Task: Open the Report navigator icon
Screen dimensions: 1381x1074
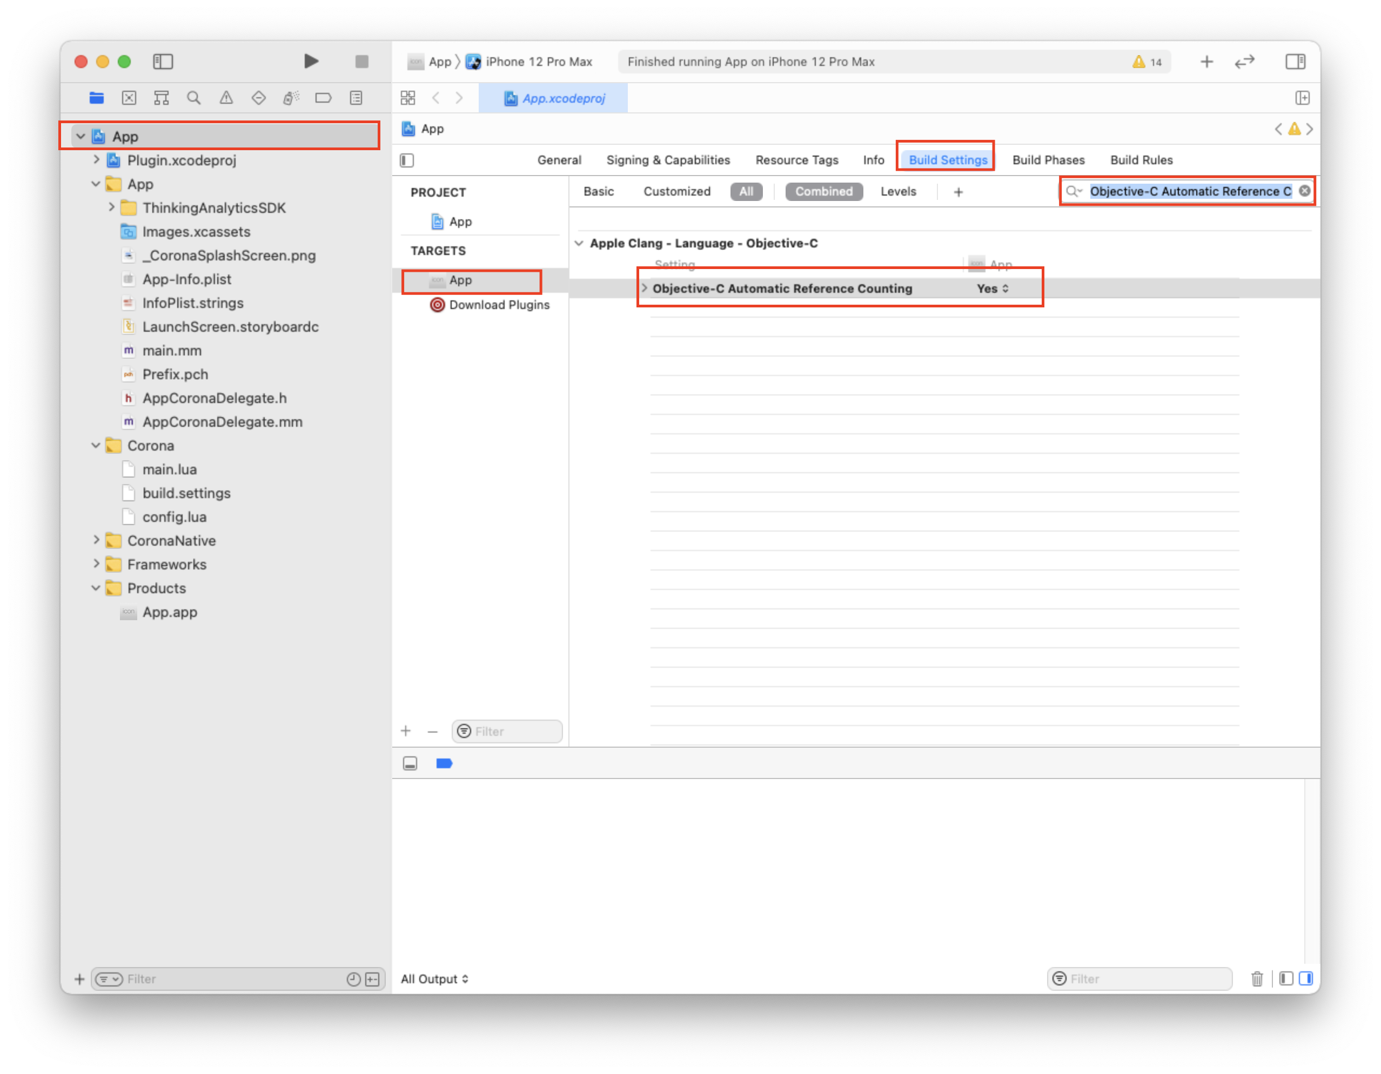Action: (x=356, y=98)
